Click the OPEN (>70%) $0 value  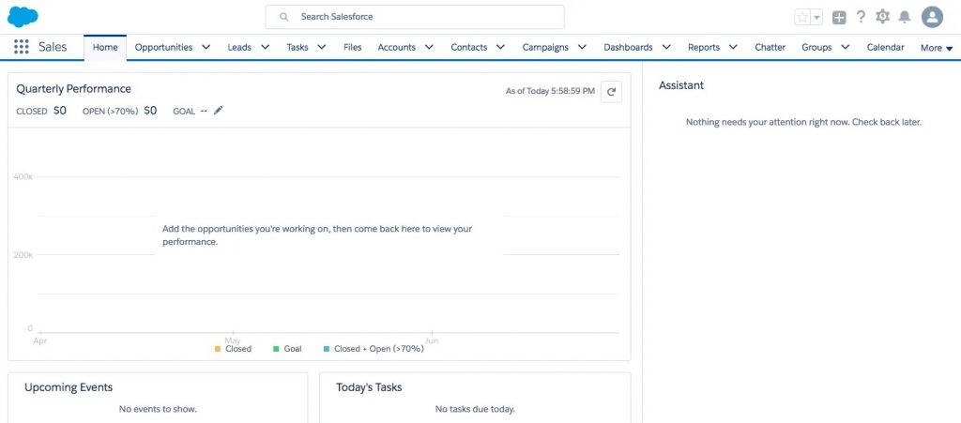pos(150,111)
